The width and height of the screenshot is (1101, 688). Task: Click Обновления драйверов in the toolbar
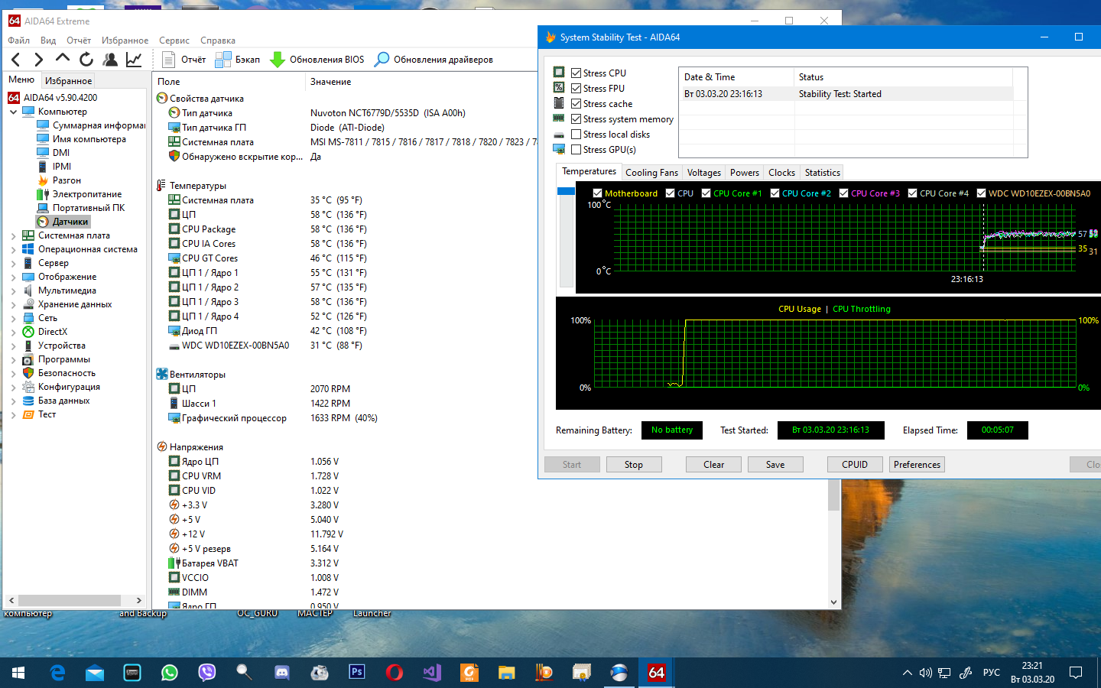point(434,60)
